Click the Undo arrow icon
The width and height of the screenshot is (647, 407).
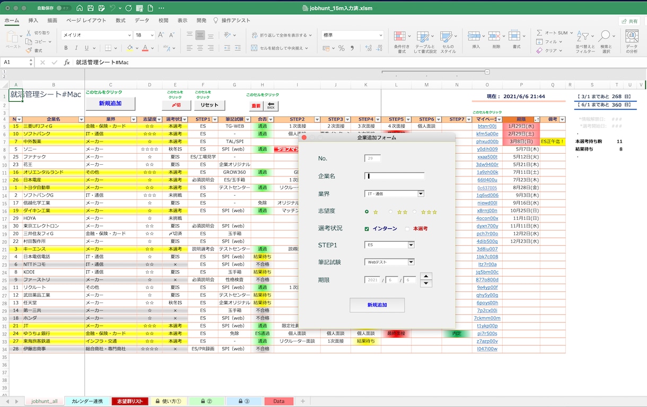(x=112, y=8)
